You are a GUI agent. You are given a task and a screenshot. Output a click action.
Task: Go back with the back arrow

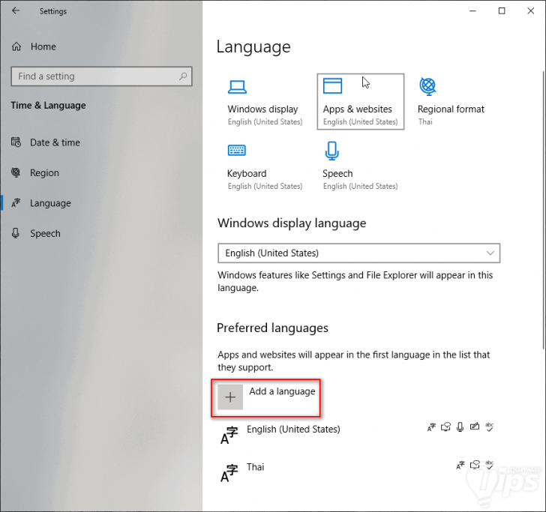pos(16,10)
